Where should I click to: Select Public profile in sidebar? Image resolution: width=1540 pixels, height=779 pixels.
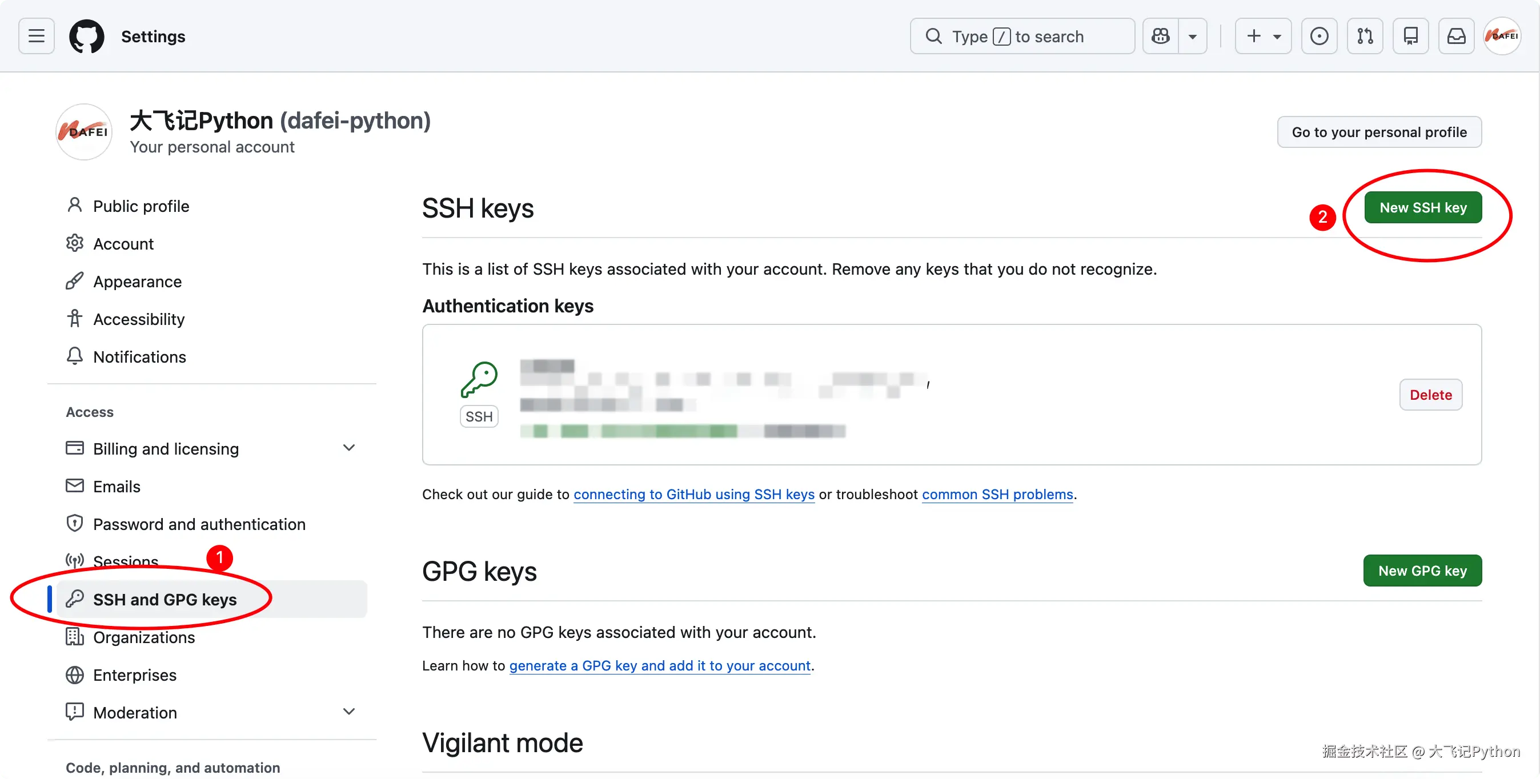(x=141, y=206)
